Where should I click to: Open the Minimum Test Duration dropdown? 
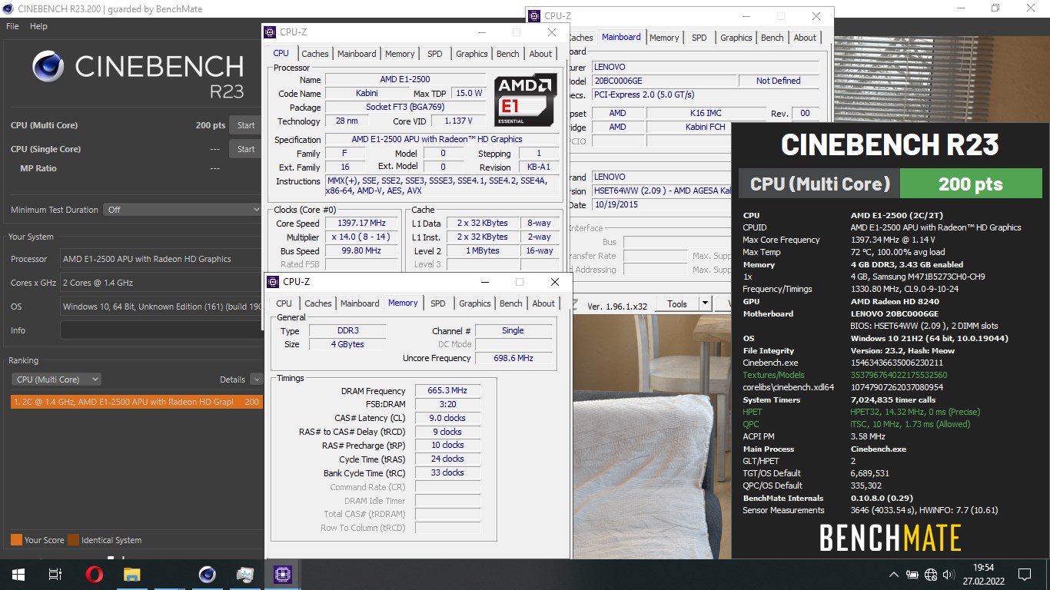pyautogui.click(x=182, y=209)
